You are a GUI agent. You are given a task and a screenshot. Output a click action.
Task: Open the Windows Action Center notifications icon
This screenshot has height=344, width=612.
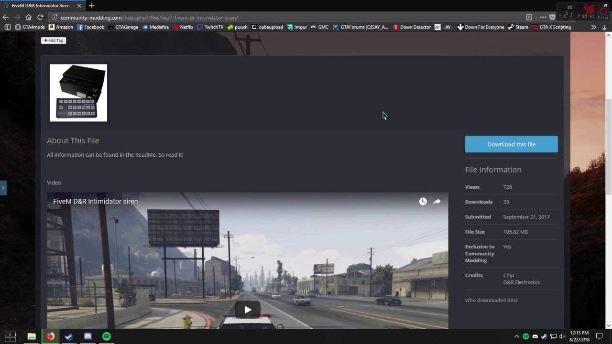pos(599,336)
